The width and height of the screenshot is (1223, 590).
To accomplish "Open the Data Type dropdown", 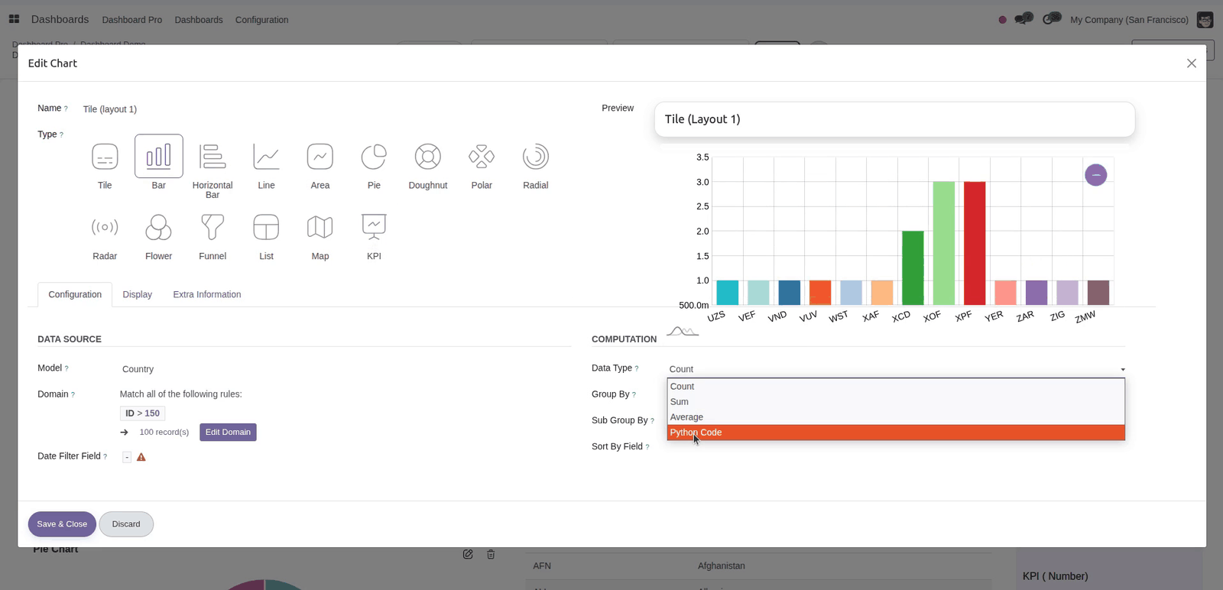I will click(897, 369).
